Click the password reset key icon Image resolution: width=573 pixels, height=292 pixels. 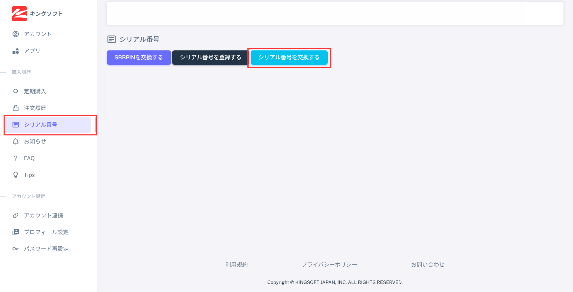pyautogui.click(x=16, y=249)
